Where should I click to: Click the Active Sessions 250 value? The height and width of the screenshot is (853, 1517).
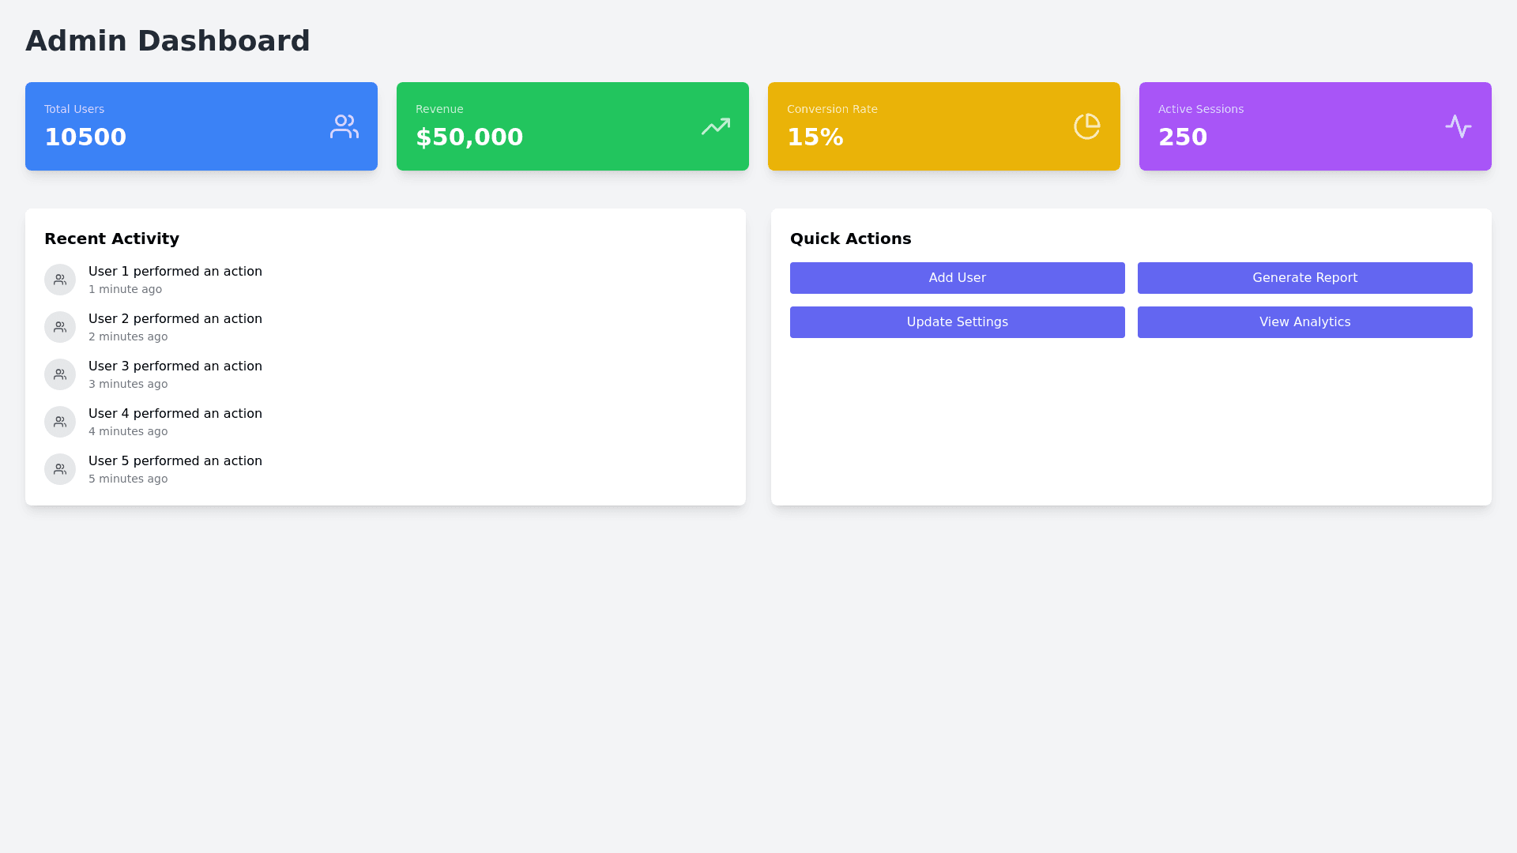(1182, 137)
